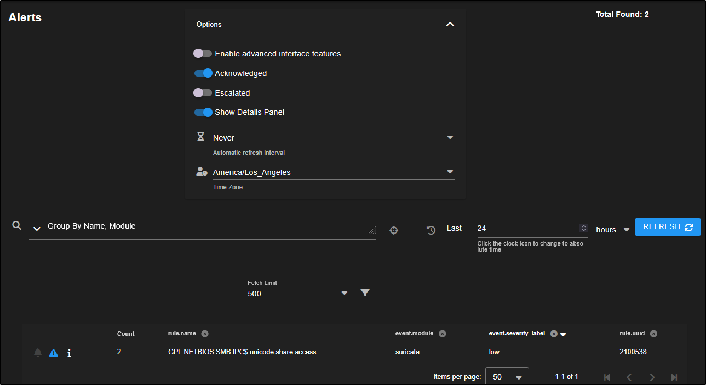Click the crosshair target icon beside query
This screenshot has height=385, width=706.
393,230
